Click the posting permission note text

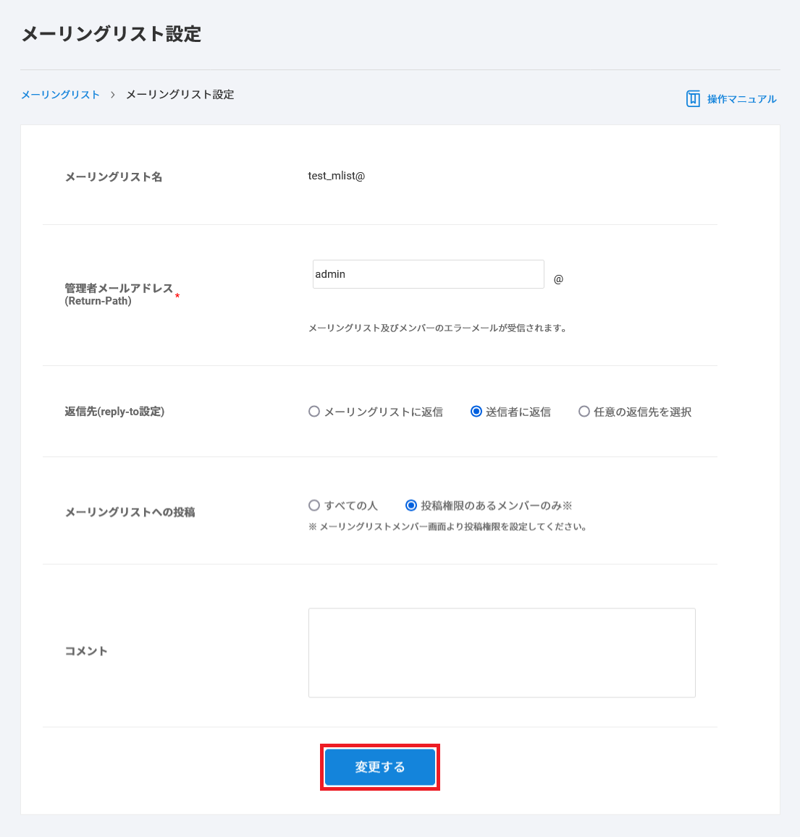pyautogui.click(x=447, y=527)
